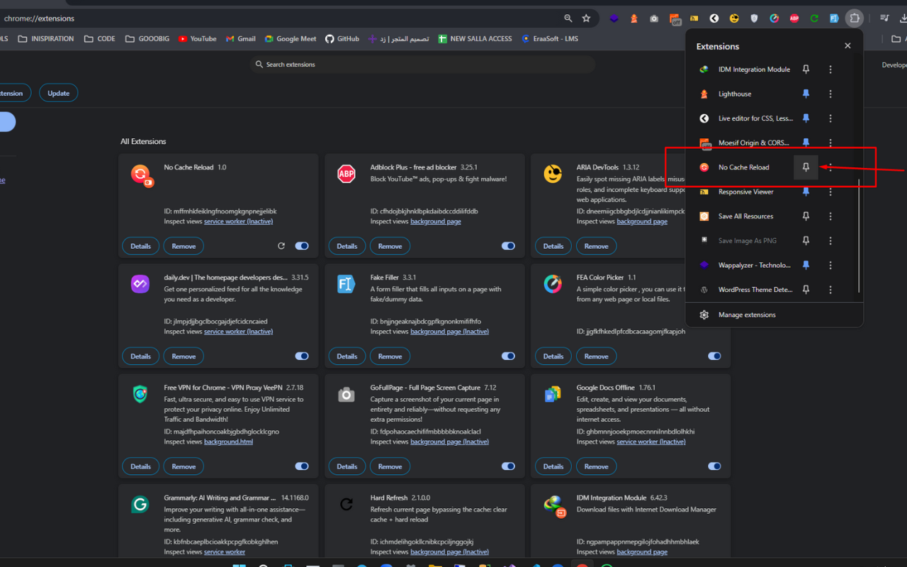Open the Extensions puzzle-piece icon

854,18
